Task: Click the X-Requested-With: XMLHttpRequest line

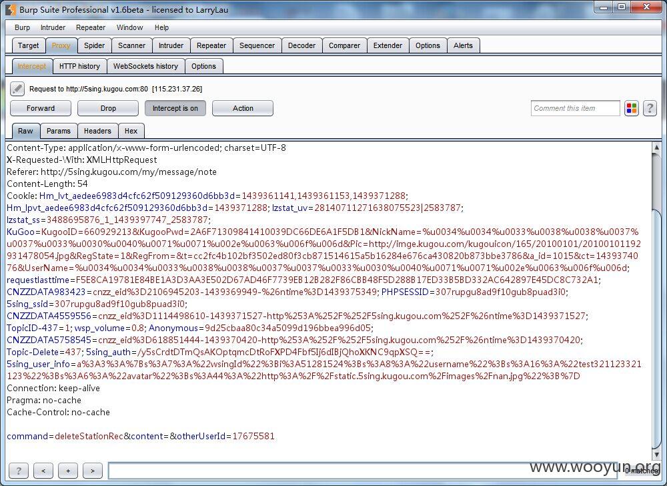Action: pyautogui.click(x=81, y=160)
